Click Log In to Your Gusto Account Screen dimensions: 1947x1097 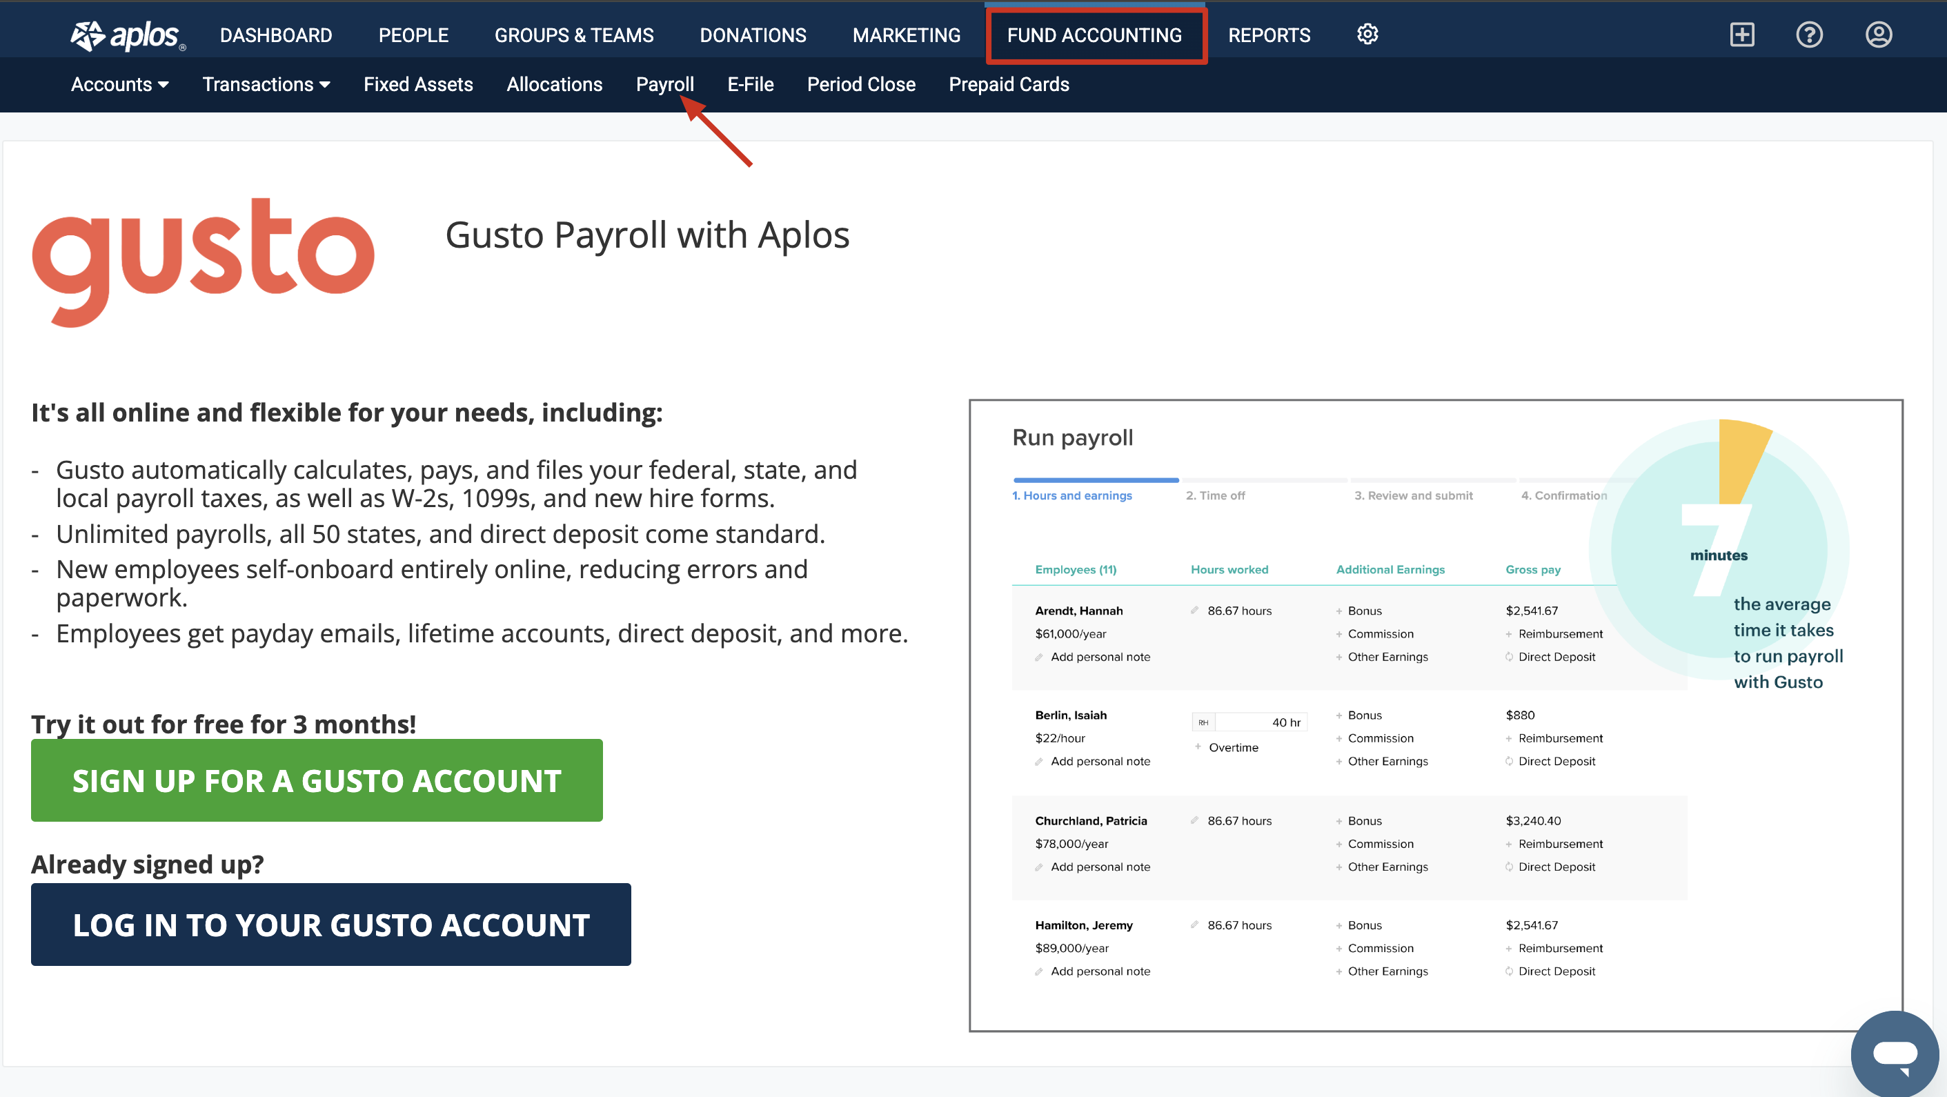point(331,924)
